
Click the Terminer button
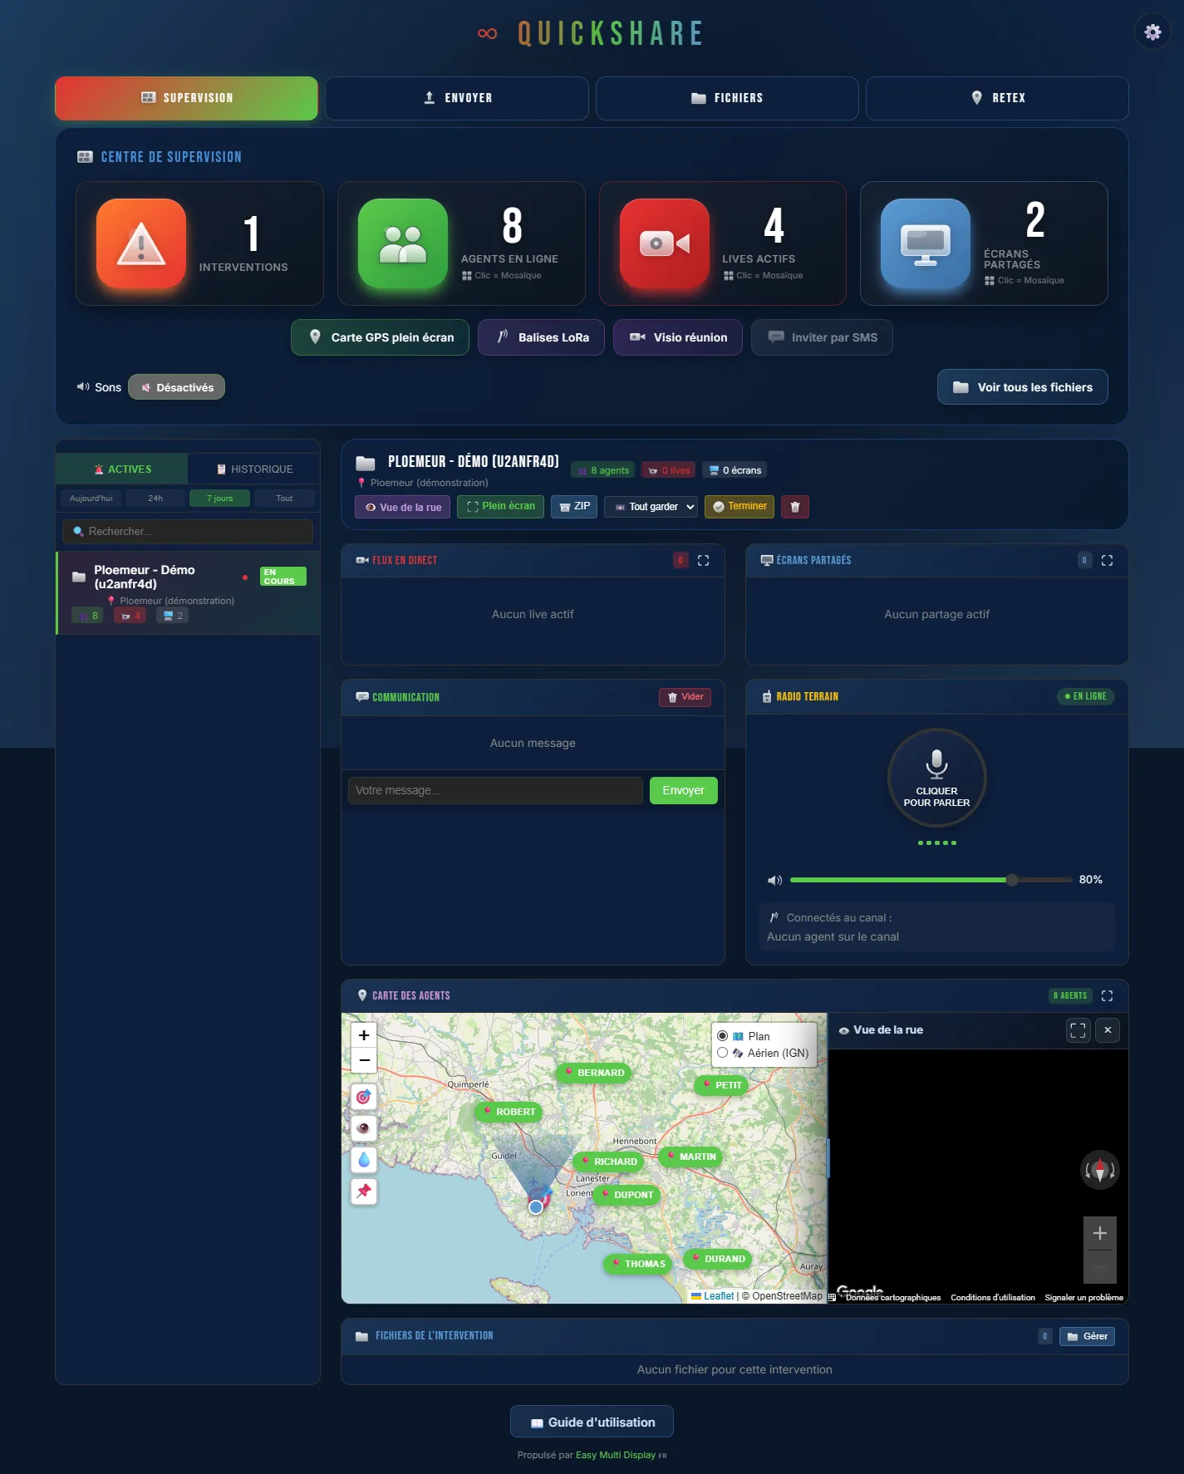tap(739, 507)
